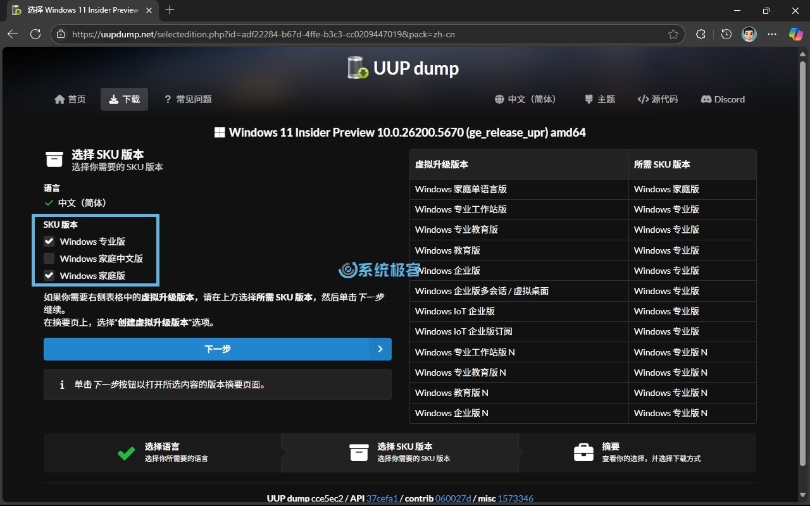Image resolution: width=810 pixels, height=506 pixels.
Task: Open a new tab with the plus icon
Action: [x=170, y=10]
